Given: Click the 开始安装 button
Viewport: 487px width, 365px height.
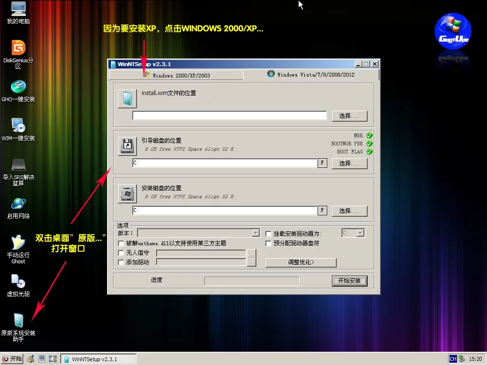Looking at the screenshot, I should tap(349, 281).
